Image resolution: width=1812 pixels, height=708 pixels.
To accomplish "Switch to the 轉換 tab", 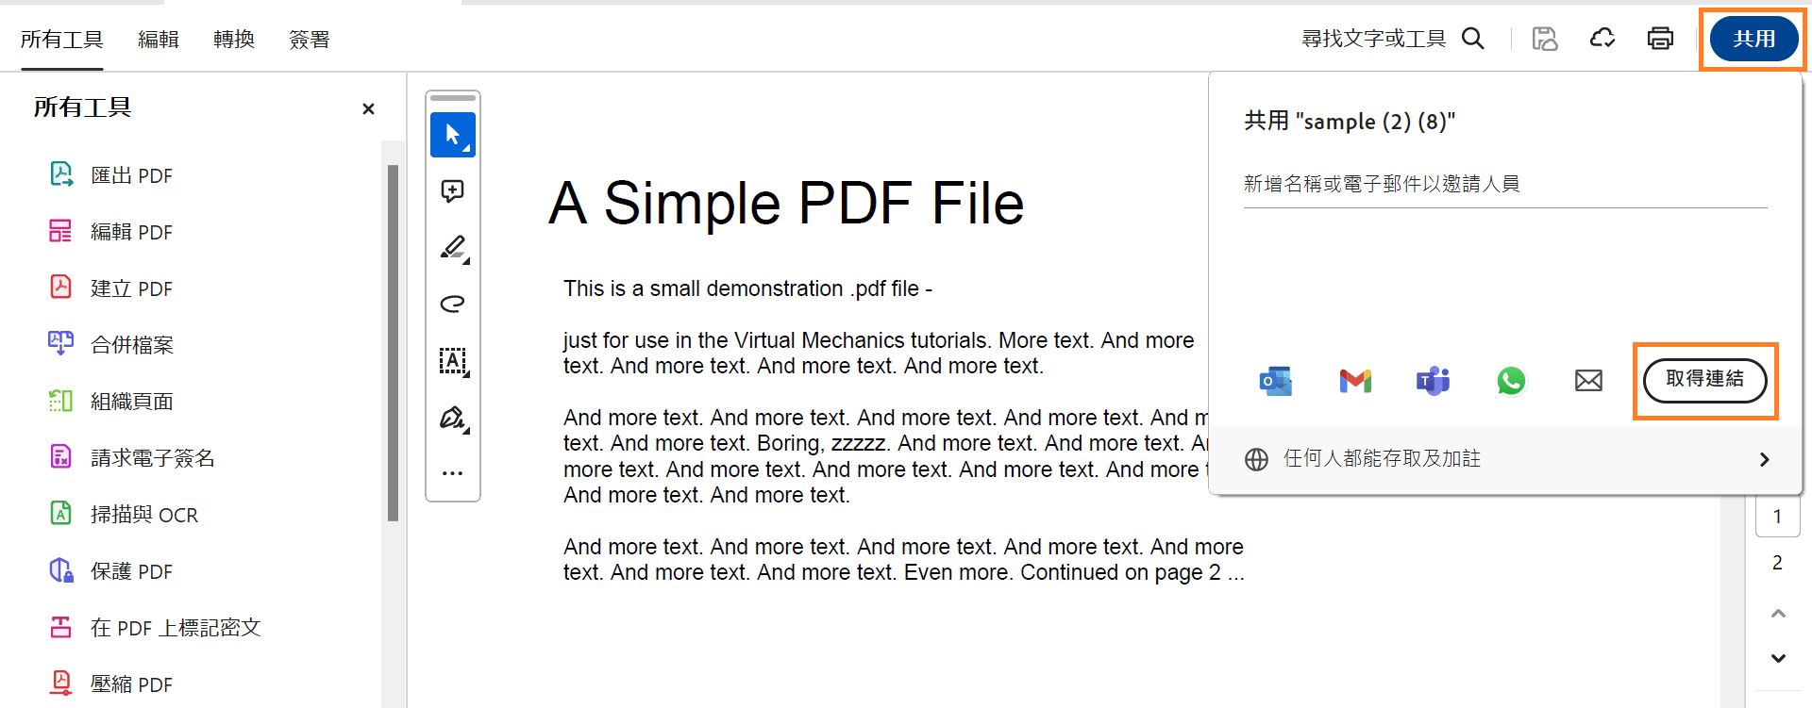I will (x=233, y=40).
